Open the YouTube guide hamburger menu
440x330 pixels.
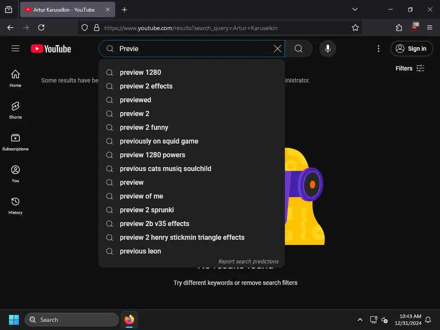15,49
